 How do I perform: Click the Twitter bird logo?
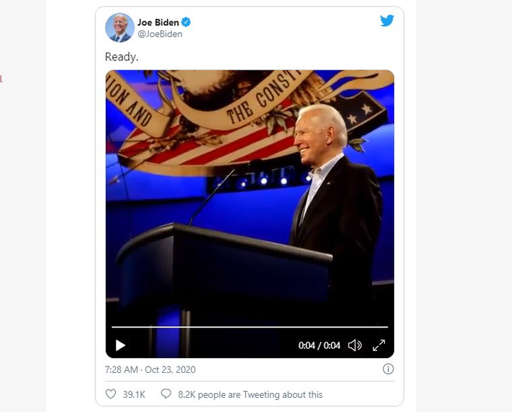(x=387, y=21)
